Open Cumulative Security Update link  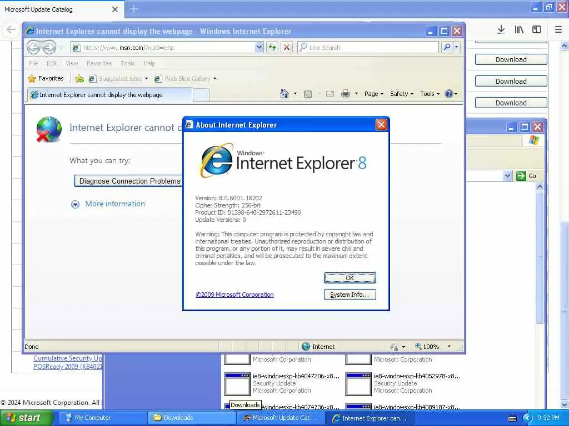[x=67, y=362]
